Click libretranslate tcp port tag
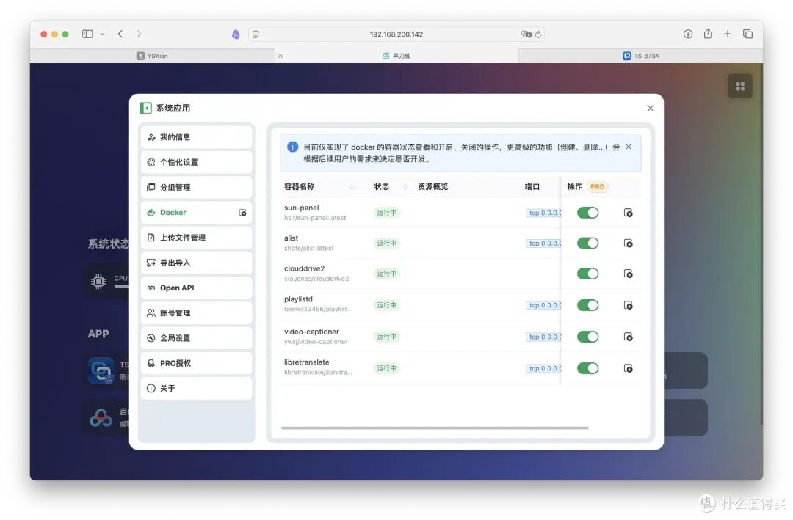 pos(543,368)
